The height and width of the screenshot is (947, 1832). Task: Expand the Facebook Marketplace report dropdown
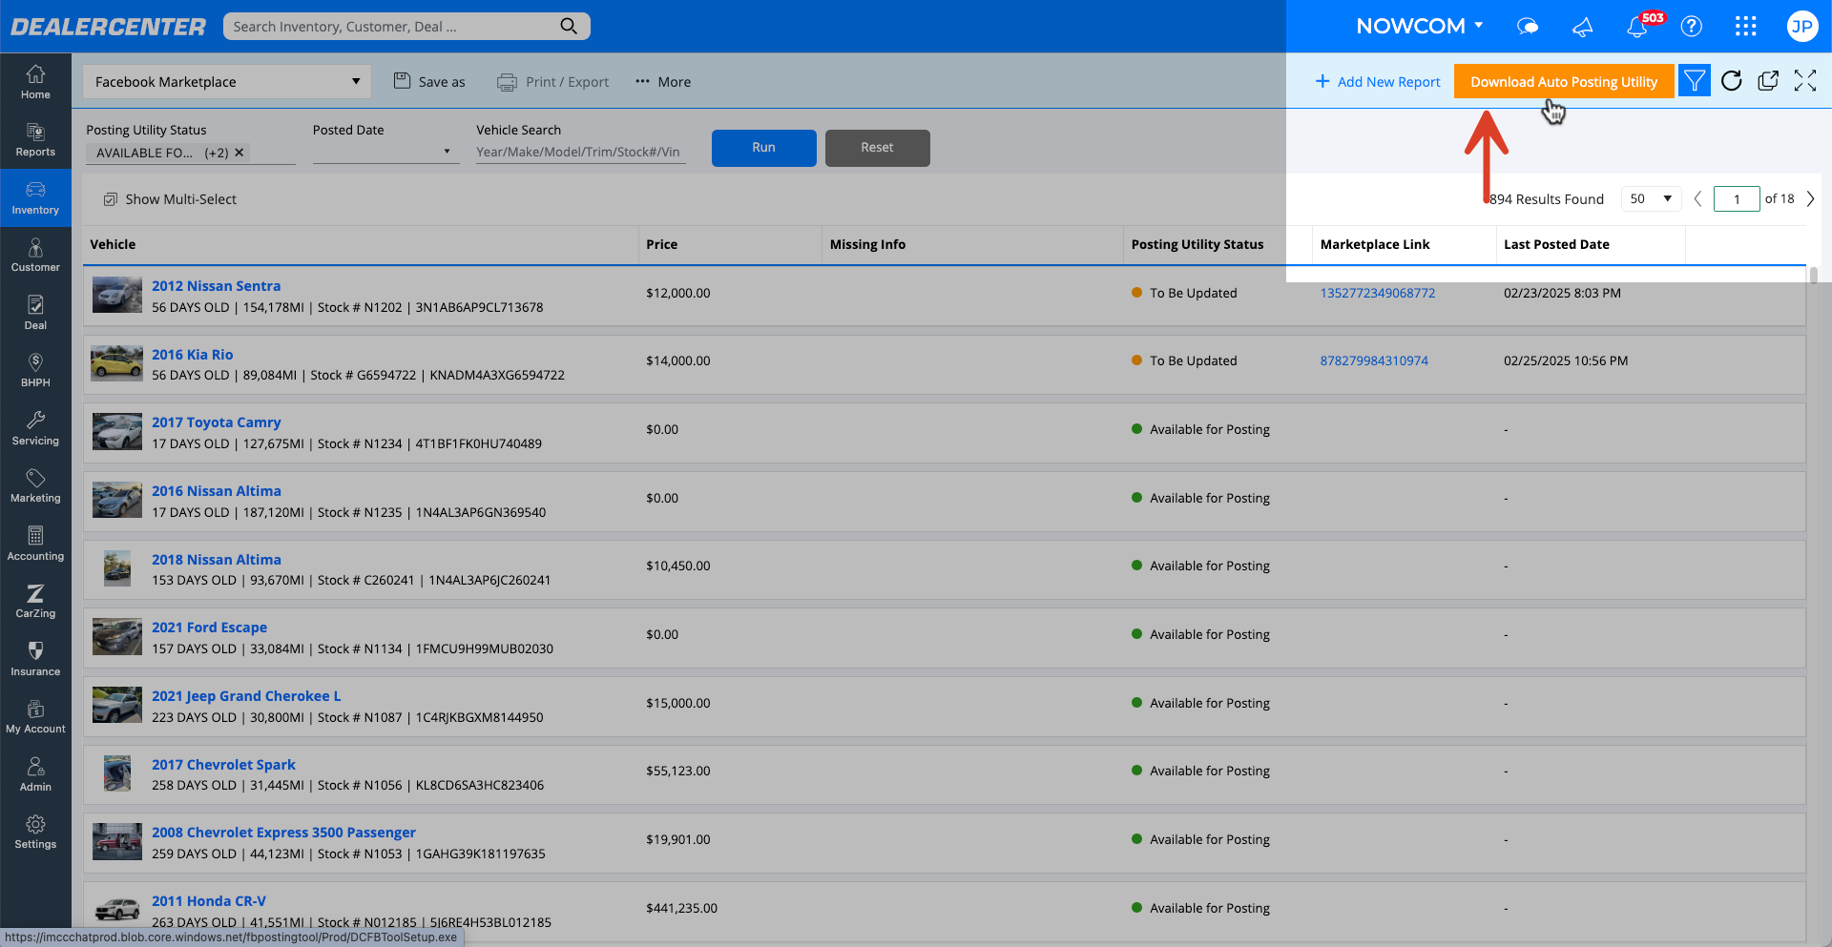(x=227, y=81)
